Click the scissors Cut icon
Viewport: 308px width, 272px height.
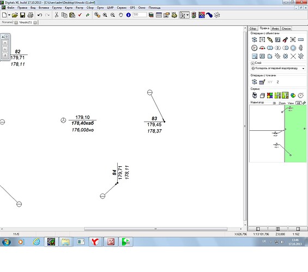(57, 15)
